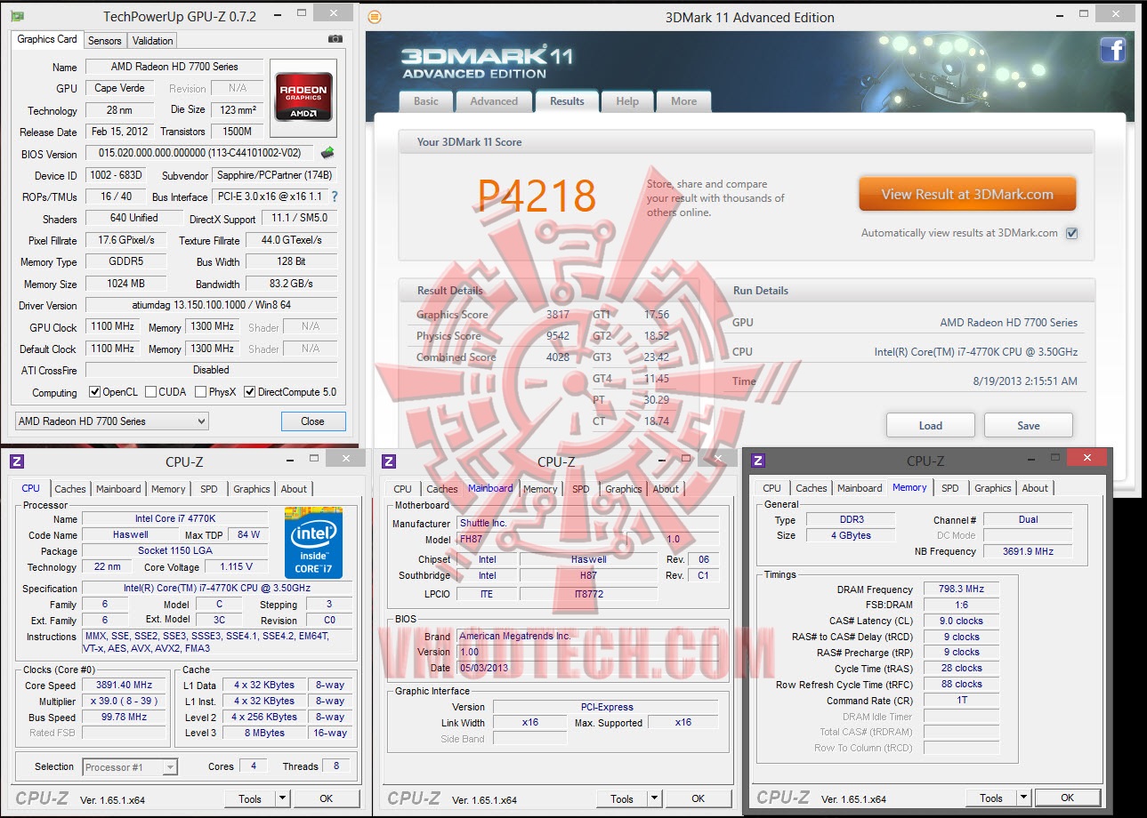
Task: Click the Save button in 3DMark 11
Action: pos(1029,425)
